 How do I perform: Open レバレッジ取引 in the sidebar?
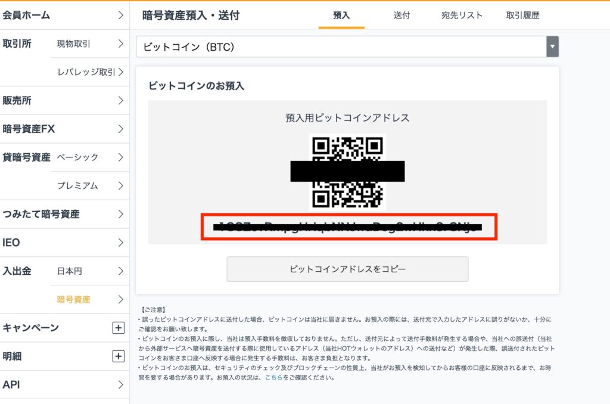[x=86, y=72]
